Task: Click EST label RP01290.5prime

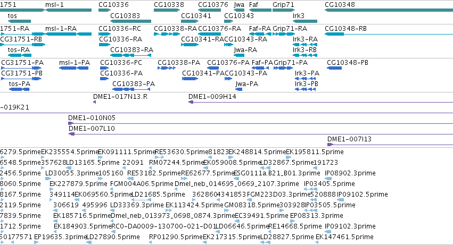Action: click(x=176, y=237)
